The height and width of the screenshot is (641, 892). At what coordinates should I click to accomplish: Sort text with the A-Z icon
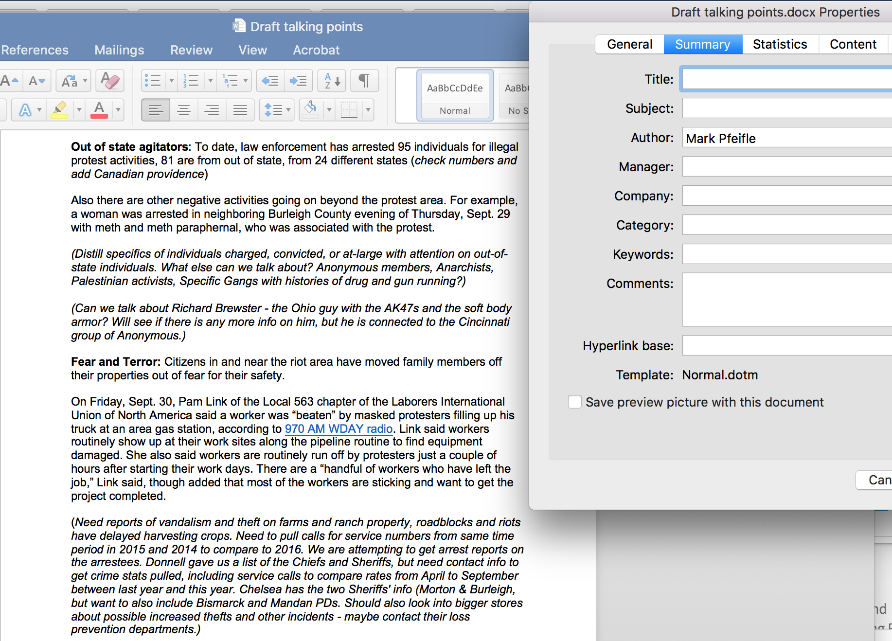[332, 81]
